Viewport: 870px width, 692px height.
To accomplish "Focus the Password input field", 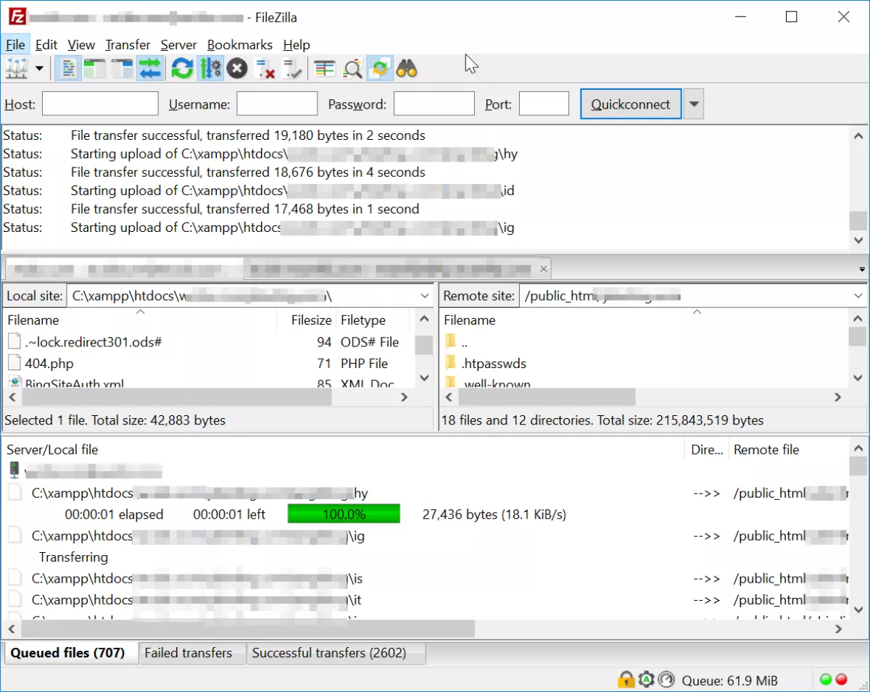I will (x=434, y=104).
